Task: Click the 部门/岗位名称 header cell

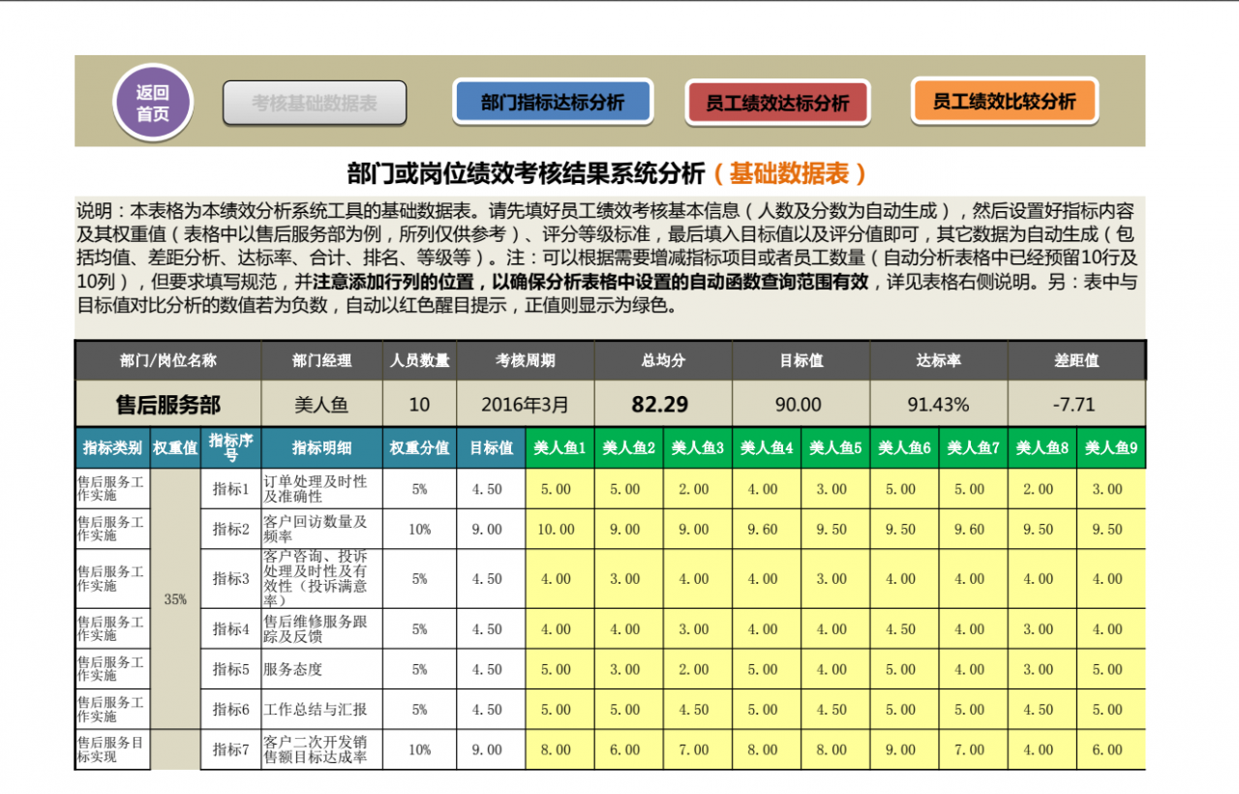Action: tap(168, 360)
